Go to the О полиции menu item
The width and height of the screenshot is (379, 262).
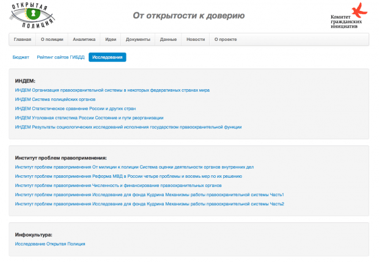coord(52,39)
